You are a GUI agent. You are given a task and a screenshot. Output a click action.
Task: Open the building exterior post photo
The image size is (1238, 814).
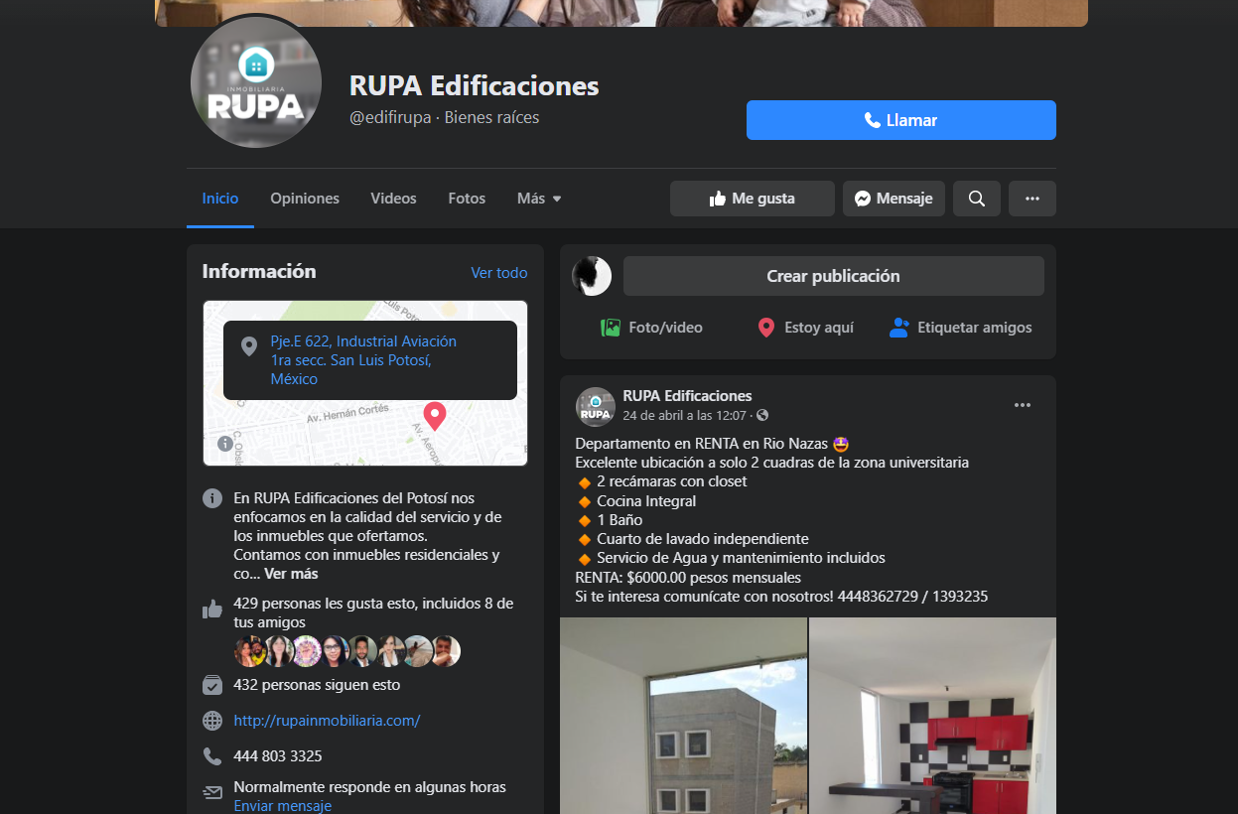pyautogui.click(x=683, y=716)
